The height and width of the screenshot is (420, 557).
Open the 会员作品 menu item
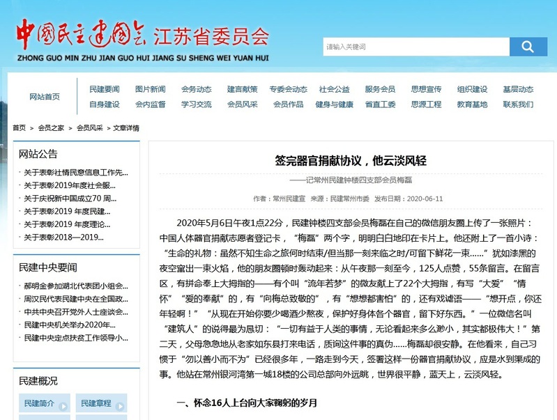pyautogui.click(x=288, y=104)
